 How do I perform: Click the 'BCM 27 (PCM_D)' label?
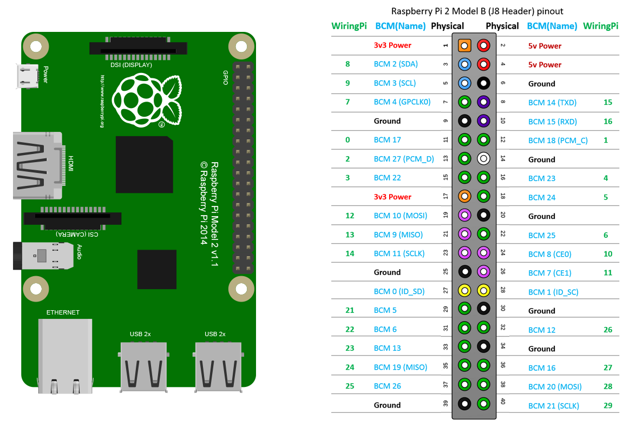(x=404, y=159)
